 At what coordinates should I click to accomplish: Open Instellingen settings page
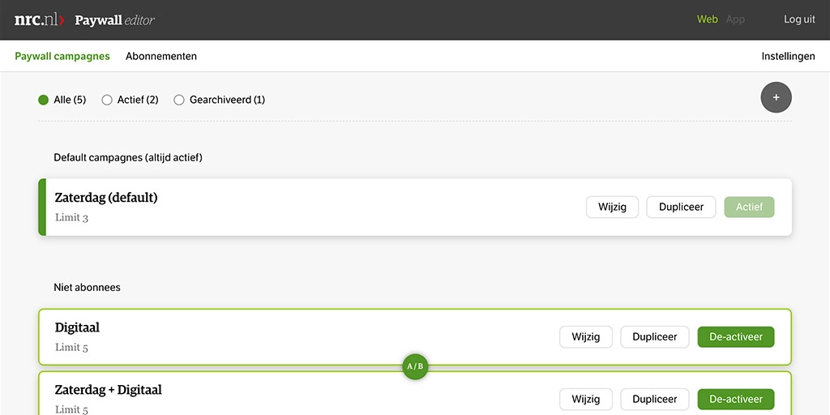click(x=788, y=56)
